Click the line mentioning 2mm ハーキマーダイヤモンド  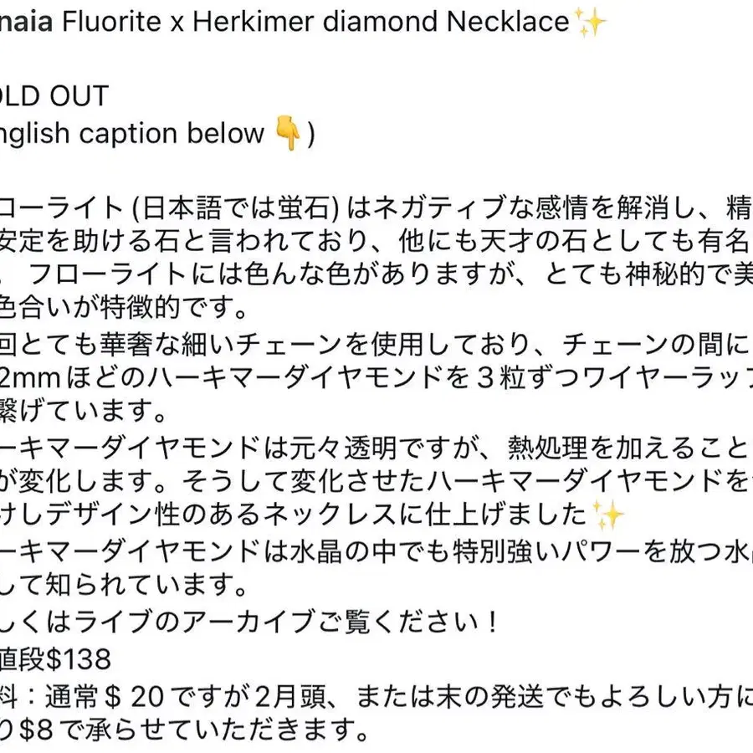tap(376, 378)
